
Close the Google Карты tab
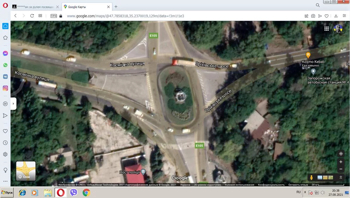tap(108, 7)
